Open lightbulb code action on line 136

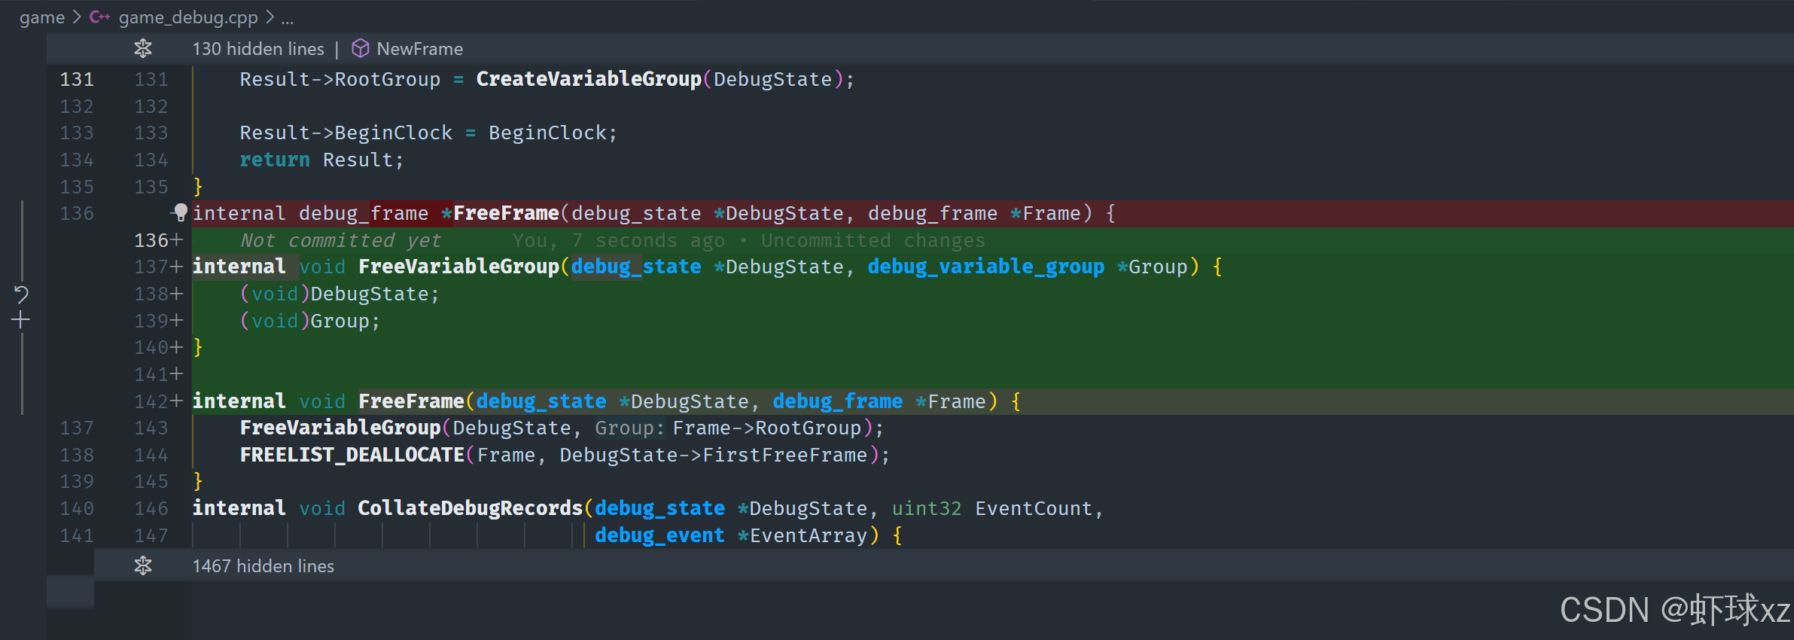coord(180,212)
